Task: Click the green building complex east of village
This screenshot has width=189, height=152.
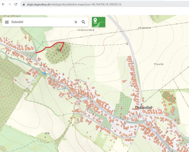Action: click(169, 97)
